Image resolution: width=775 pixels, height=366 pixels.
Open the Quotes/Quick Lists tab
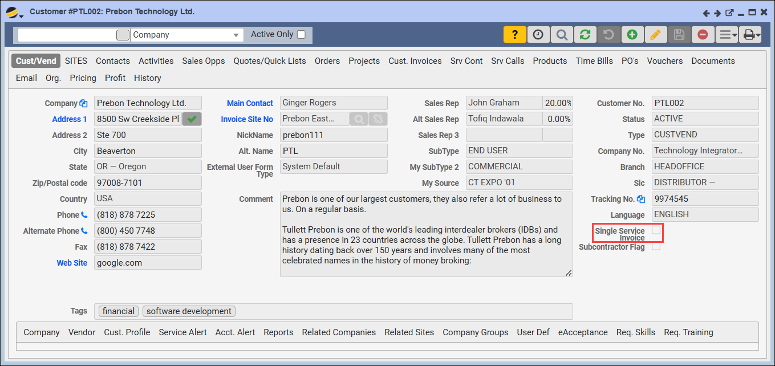pos(270,61)
